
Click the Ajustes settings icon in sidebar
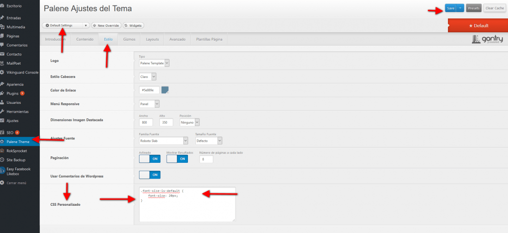[2, 120]
